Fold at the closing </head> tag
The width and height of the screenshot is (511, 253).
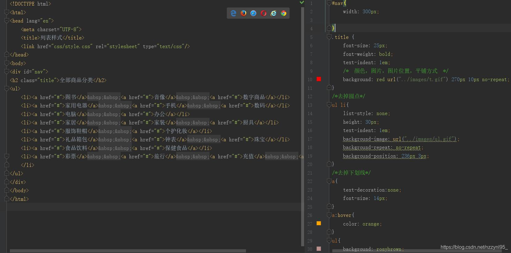pyautogui.click(x=7, y=55)
